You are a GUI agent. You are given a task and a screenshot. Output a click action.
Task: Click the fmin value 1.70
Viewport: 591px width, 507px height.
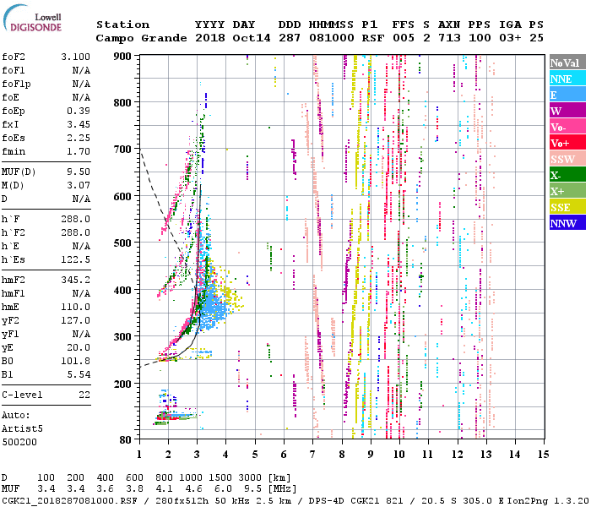(79, 151)
